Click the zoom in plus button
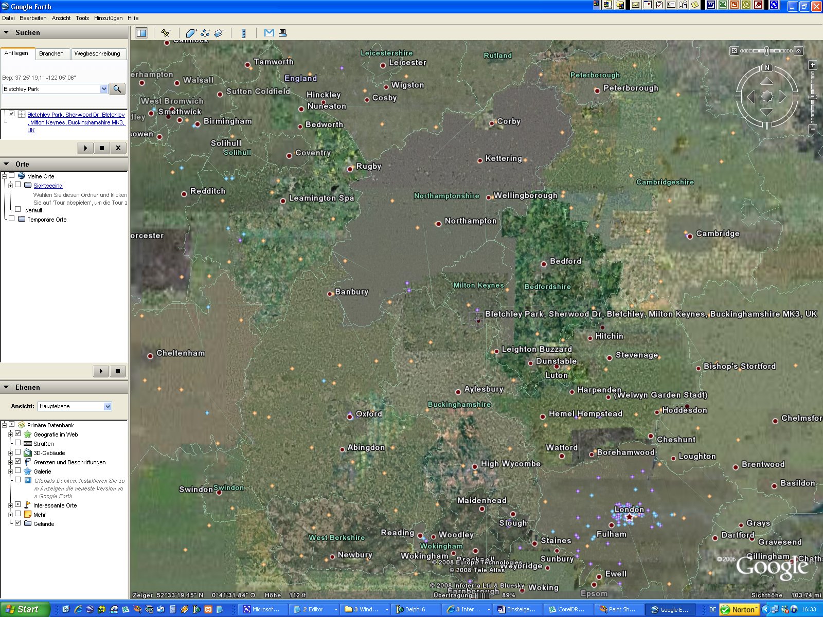This screenshot has width=823, height=617. pos(813,65)
